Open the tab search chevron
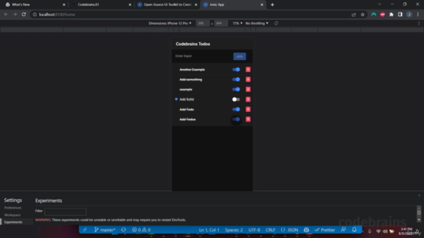This screenshot has width=424, height=238. click(380, 5)
